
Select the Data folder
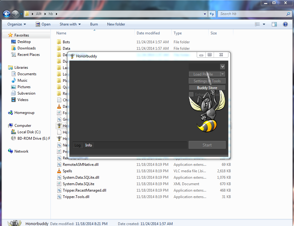coord(66,49)
